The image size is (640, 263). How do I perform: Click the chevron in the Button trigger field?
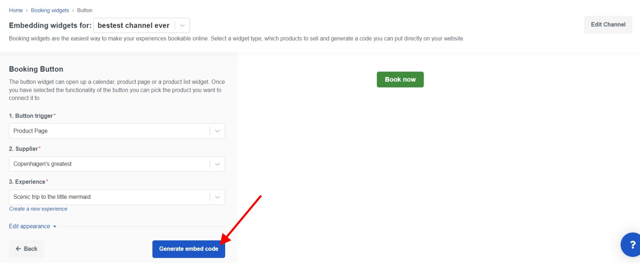pyautogui.click(x=218, y=131)
